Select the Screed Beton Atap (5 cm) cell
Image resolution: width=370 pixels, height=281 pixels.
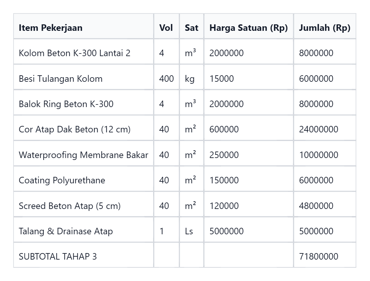(x=84, y=204)
